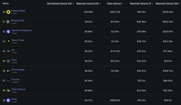Click sort arrows beside Reported Volume 7d
The height and width of the screenshot is (105, 181).
152,3
